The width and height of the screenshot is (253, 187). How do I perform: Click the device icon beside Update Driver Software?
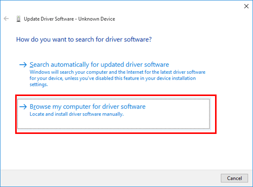point(18,19)
